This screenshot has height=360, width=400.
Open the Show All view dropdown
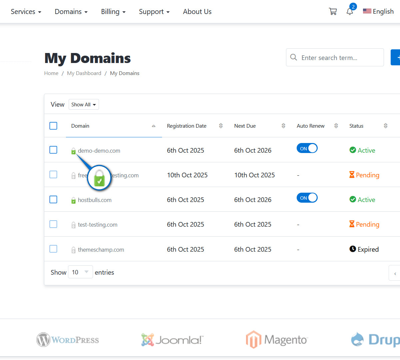click(x=84, y=105)
